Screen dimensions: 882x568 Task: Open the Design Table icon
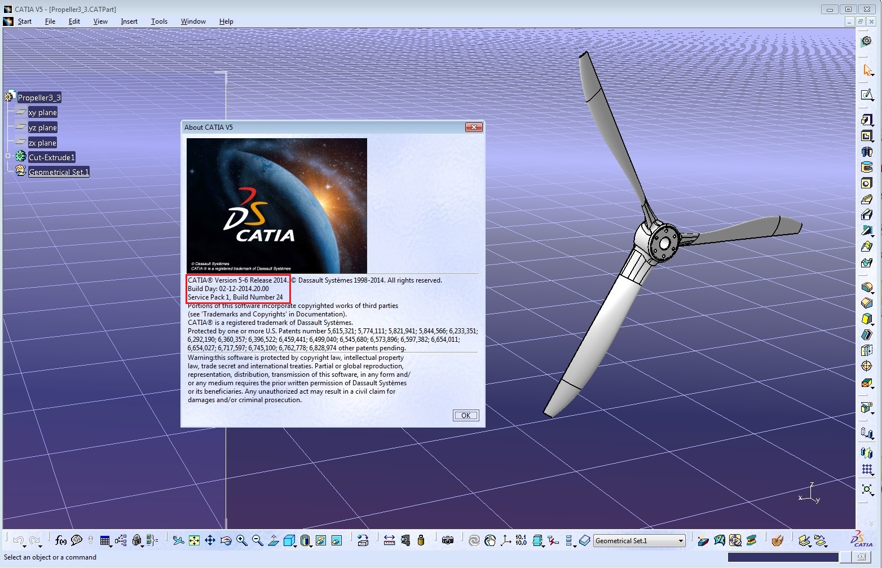tap(104, 540)
